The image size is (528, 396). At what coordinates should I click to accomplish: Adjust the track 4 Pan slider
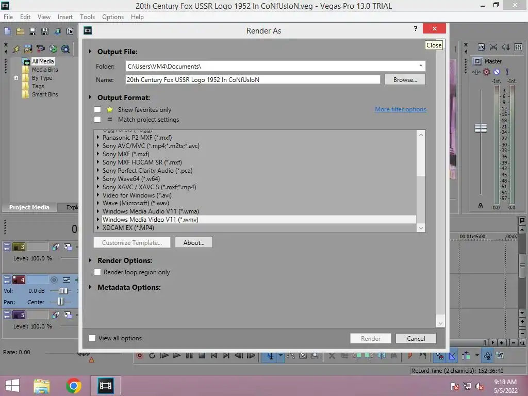[x=60, y=302]
